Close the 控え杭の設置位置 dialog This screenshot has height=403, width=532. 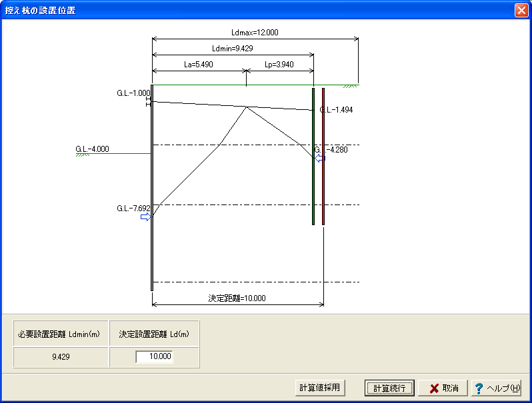(521, 10)
